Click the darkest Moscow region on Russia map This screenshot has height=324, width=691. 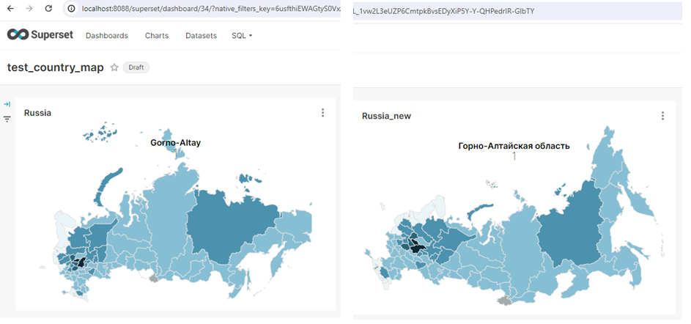81,263
